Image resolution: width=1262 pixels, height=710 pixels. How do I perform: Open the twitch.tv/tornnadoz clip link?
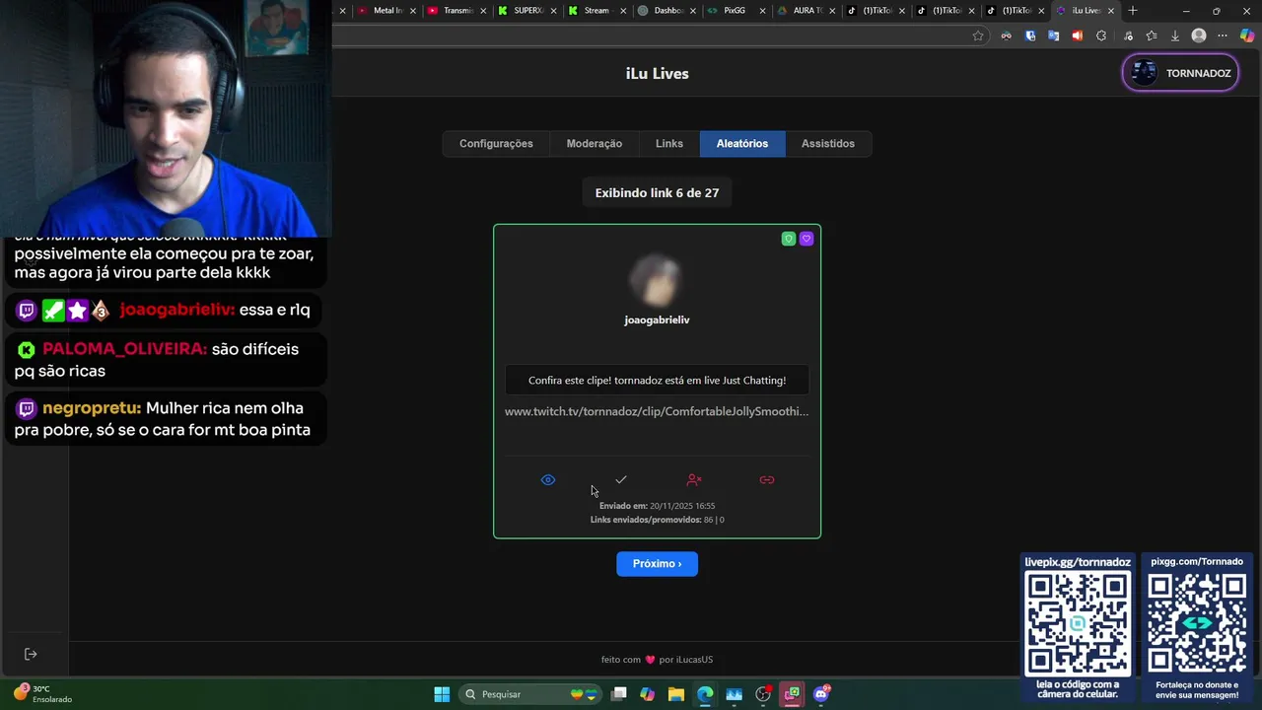[x=657, y=411]
